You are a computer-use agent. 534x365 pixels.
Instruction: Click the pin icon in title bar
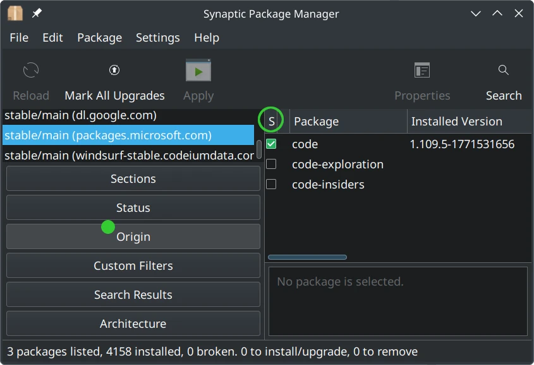pyautogui.click(x=37, y=13)
